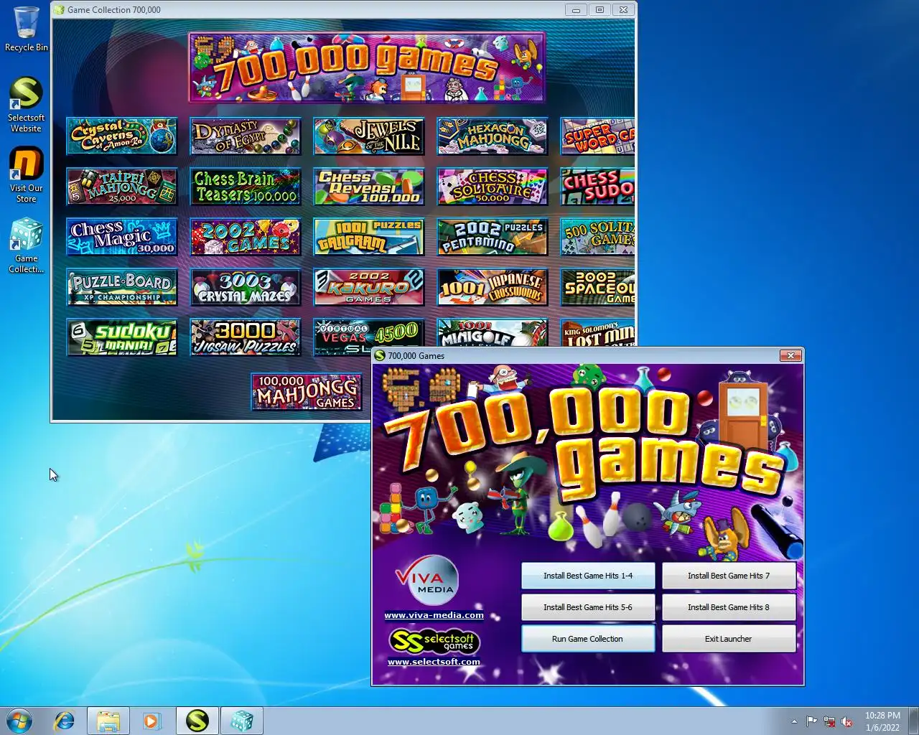
Task: Open Chess Sudoku game tile
Action: click(x=597, y=187)
